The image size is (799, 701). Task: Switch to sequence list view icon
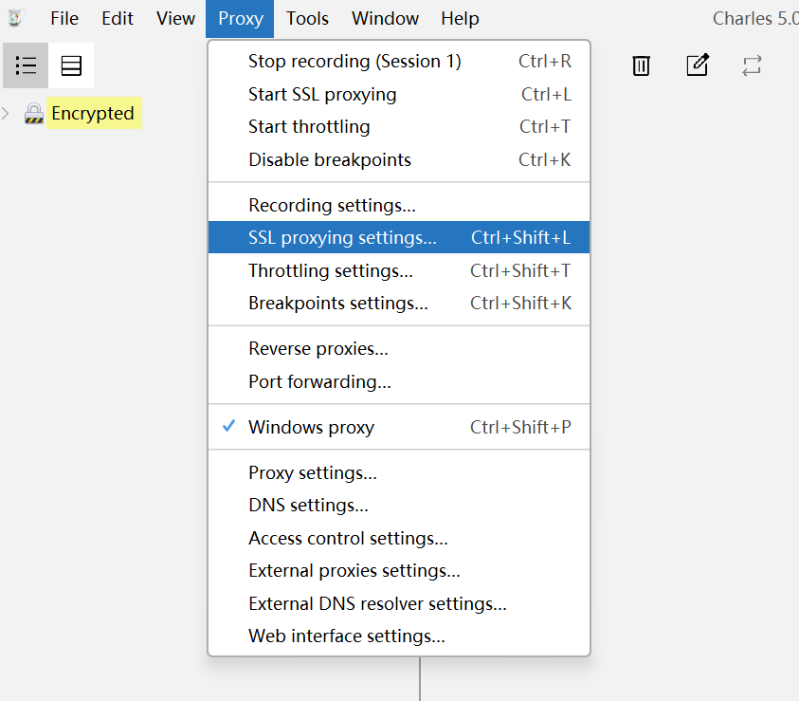click(x=71, y=65)
